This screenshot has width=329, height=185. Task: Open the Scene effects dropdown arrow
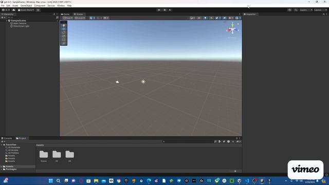point(220,18)
